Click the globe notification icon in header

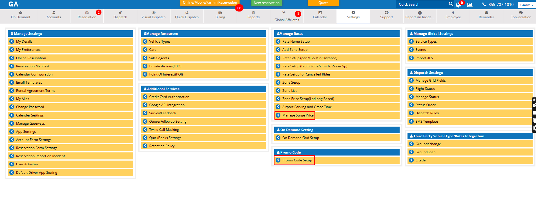point(458,5)
